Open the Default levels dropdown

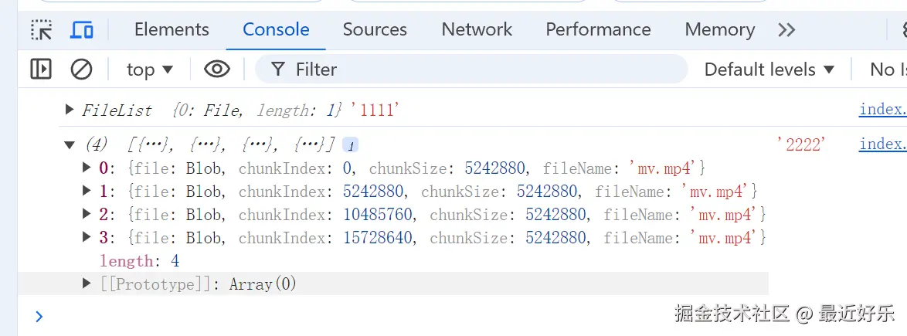769,70
